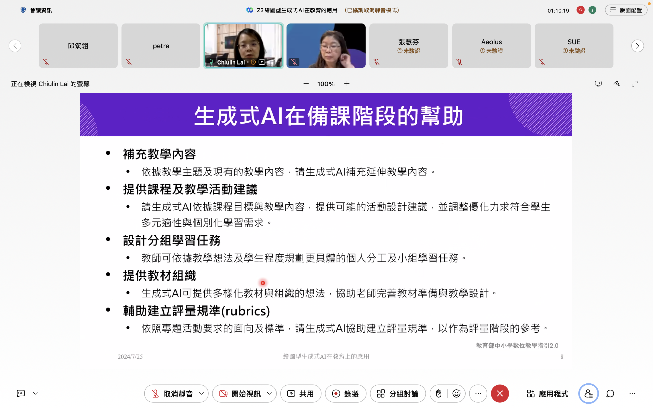Viewport: 653px width, 408px height.
Task: Open caption options chevron next to CC
Action: pos(35,393)
